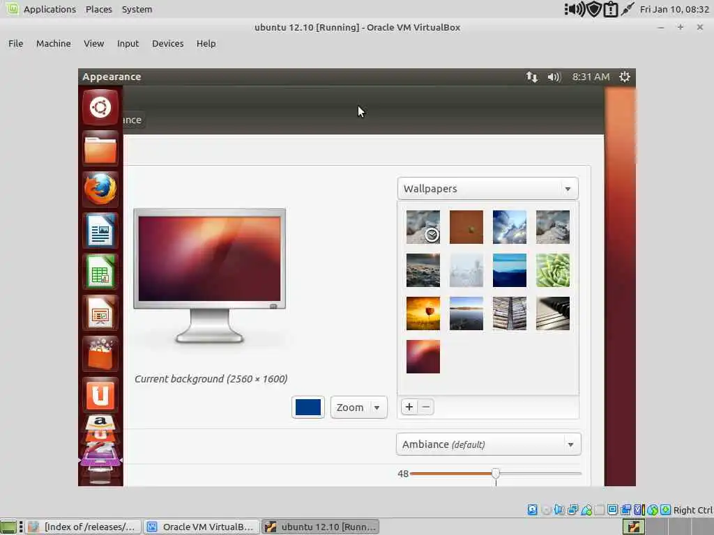Select the wooden planks wallpaper
The width and height of the screenshot is (714, 535).
[510, 313]
